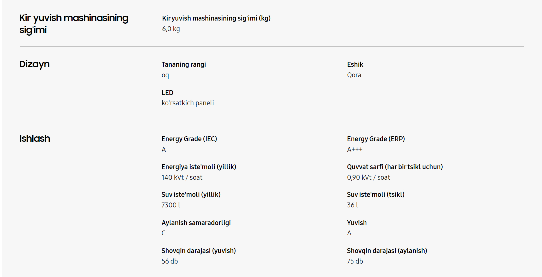
Task: Select the '7300 l' water consumption value
Action: 171,205
